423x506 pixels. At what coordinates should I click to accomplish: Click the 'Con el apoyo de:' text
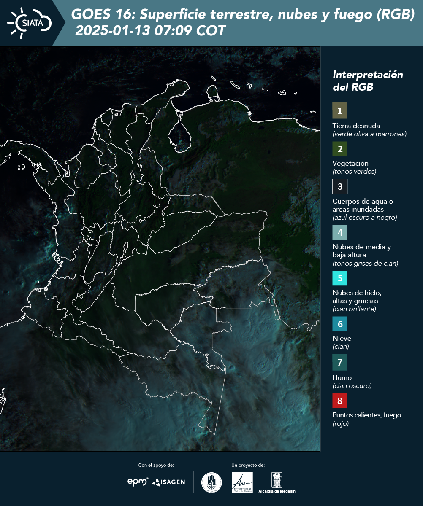[156, 465]
